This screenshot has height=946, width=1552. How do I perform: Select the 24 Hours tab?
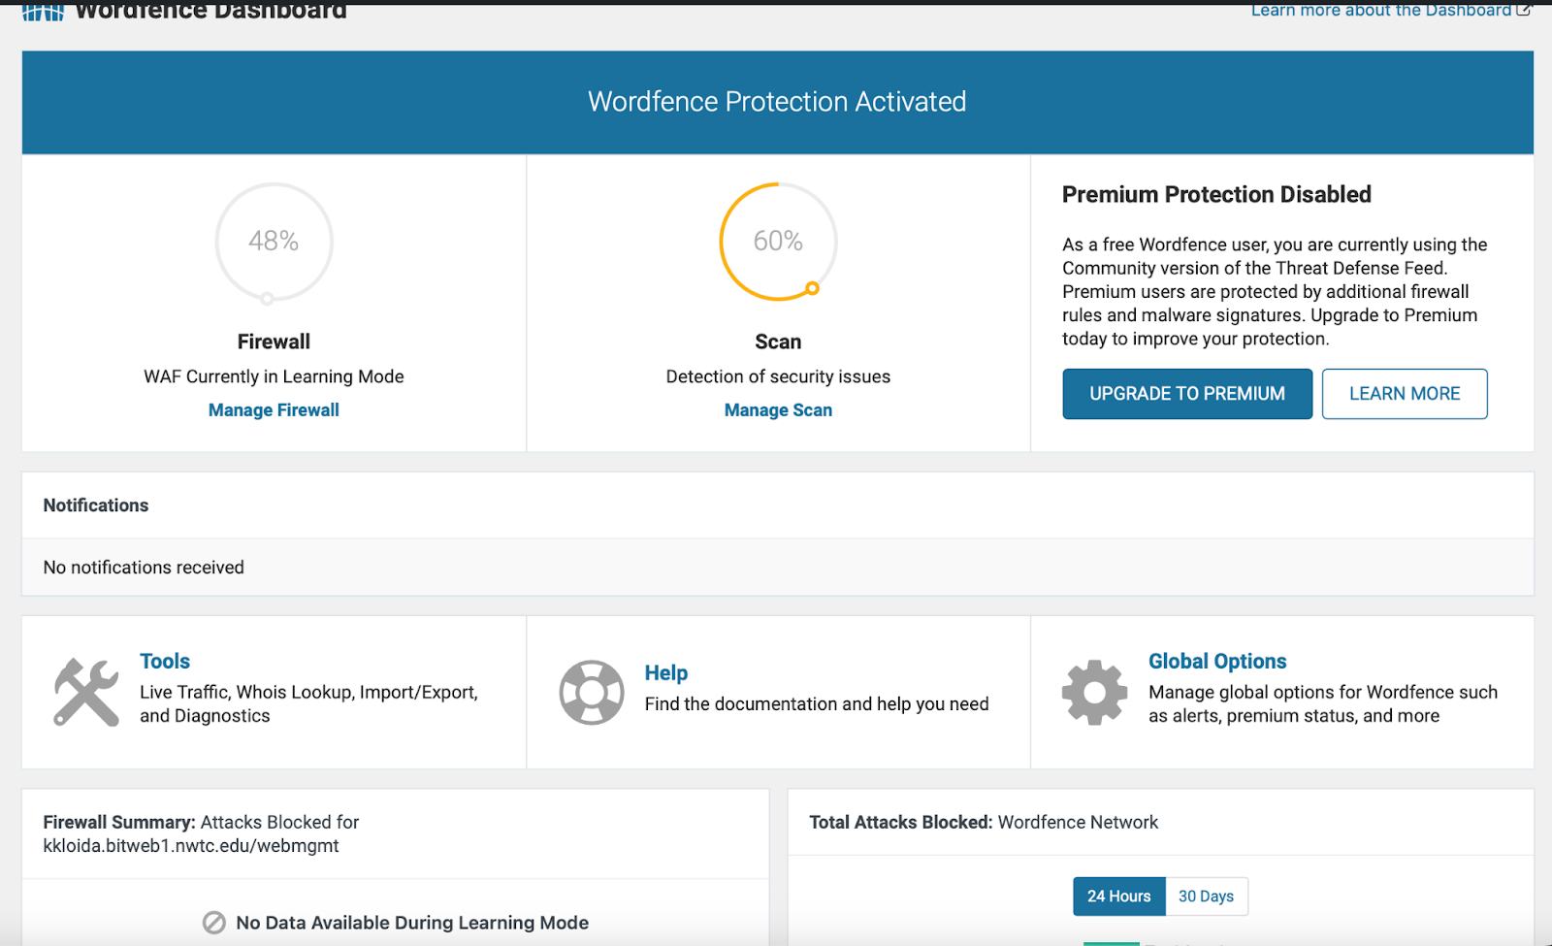coord(1119,897)
